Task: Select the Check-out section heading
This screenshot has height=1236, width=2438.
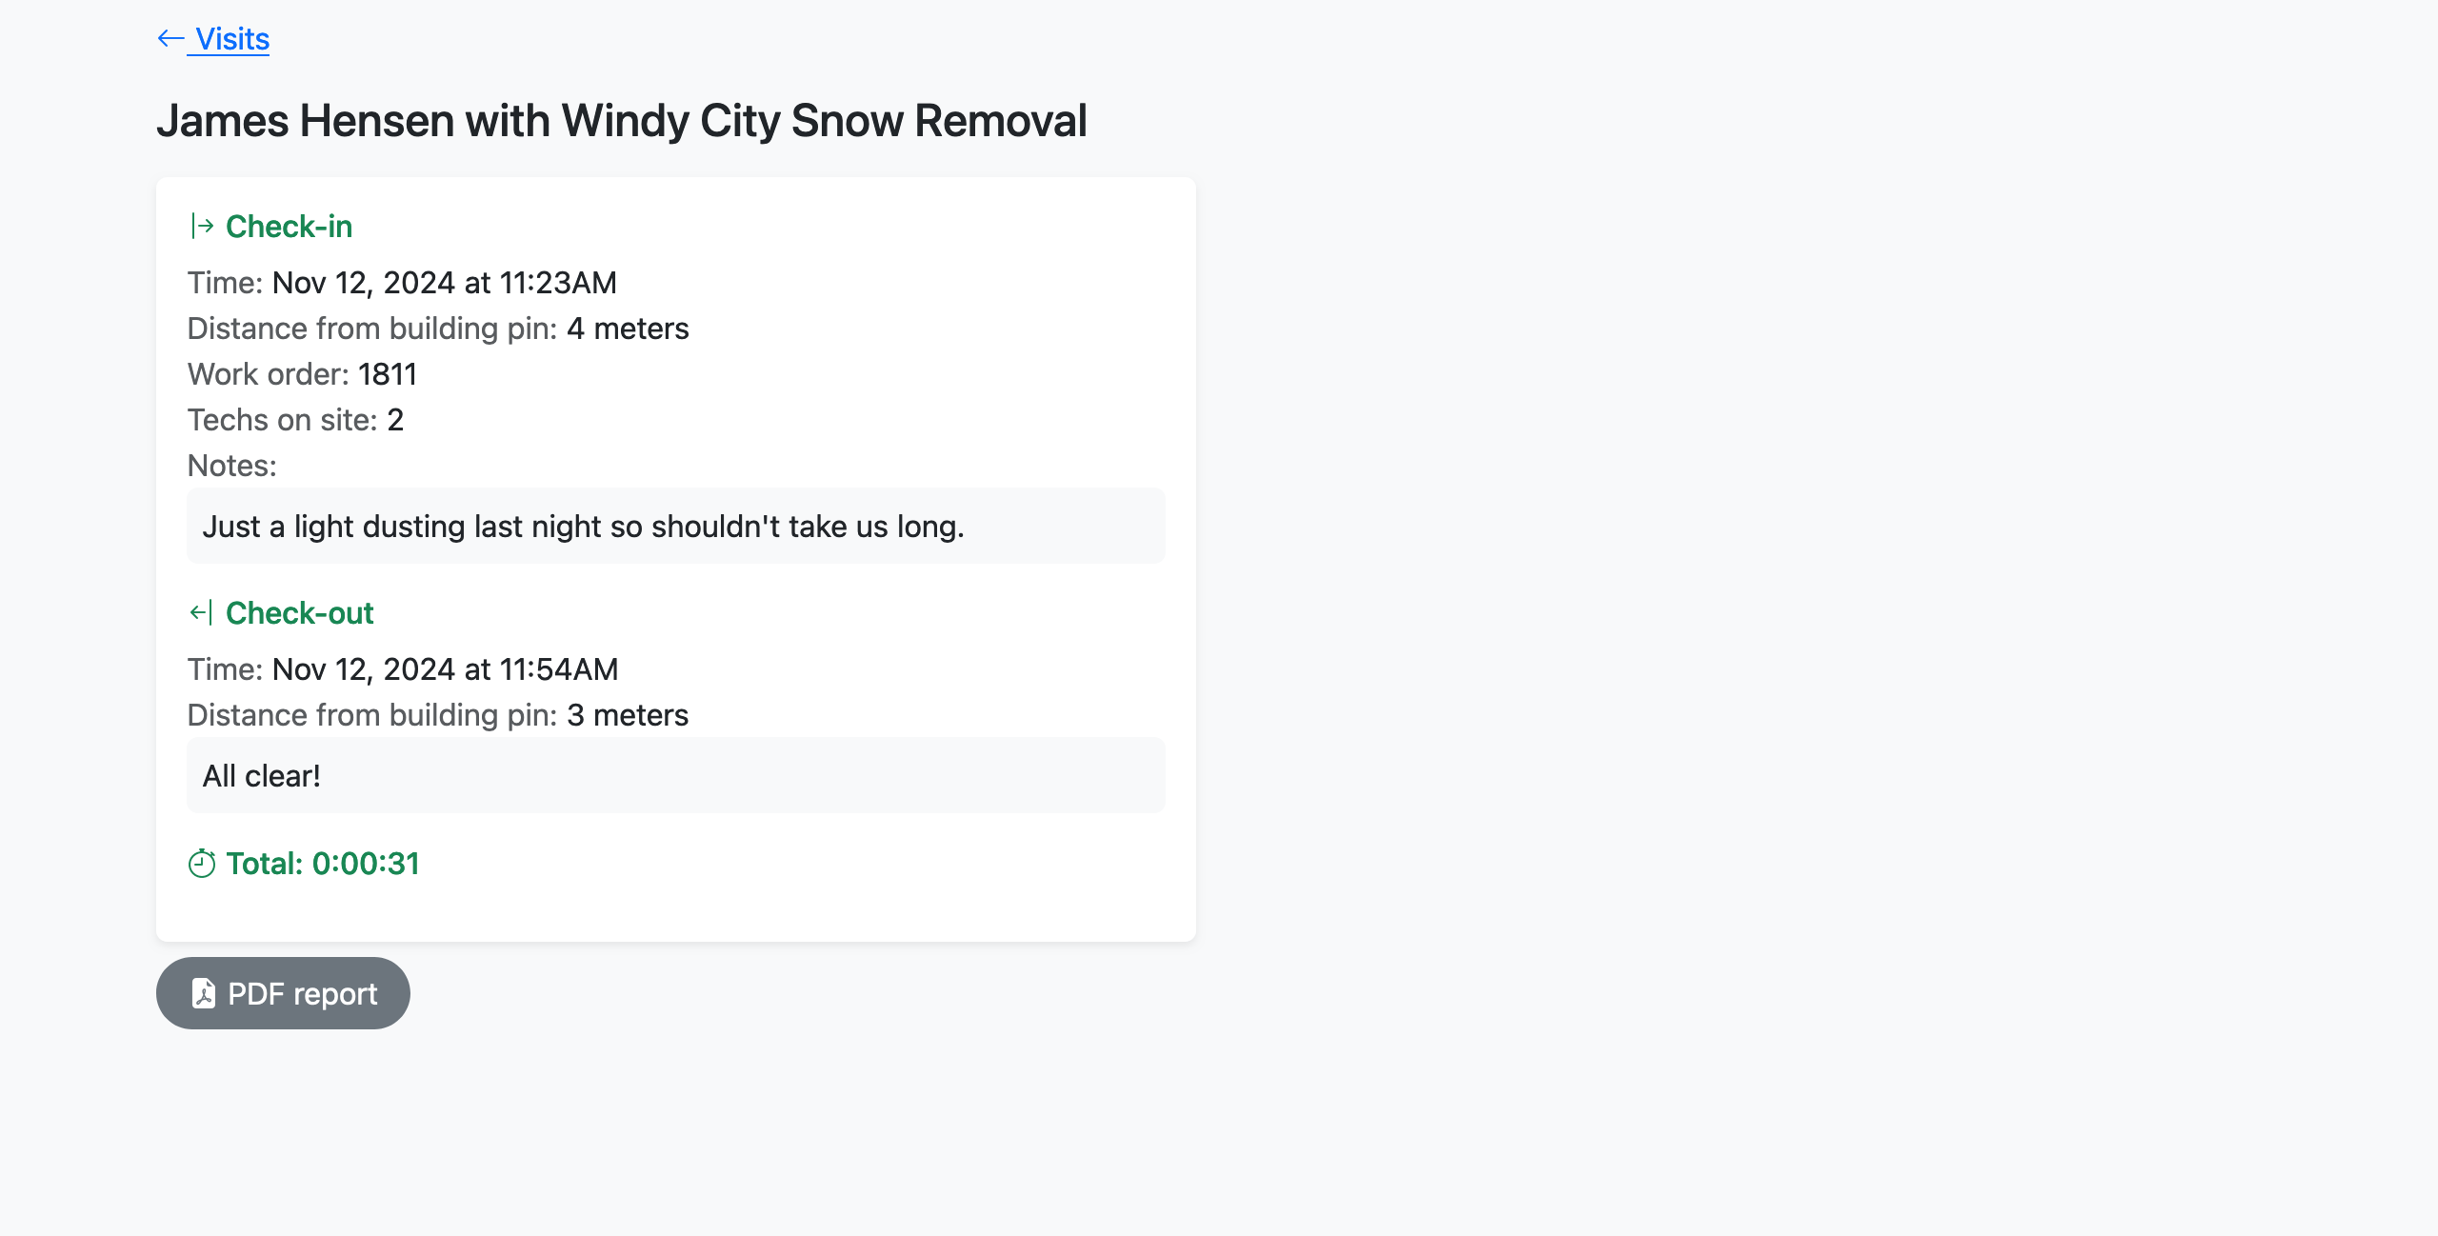Action: pos(299,613)
